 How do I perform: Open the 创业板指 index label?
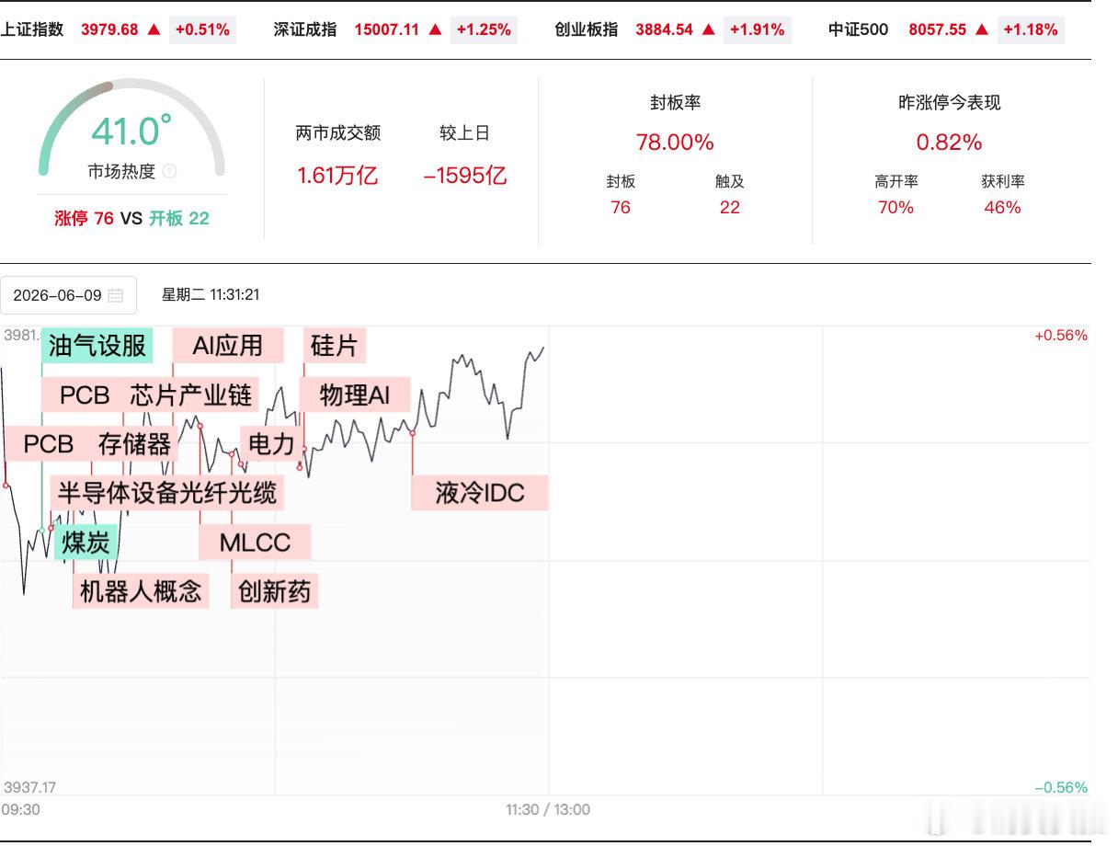[x=586, y=29]
